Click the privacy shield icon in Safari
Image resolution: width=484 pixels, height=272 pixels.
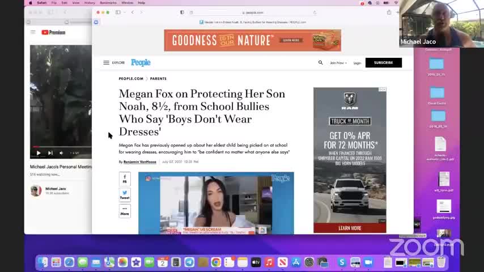tap(182, 12)
